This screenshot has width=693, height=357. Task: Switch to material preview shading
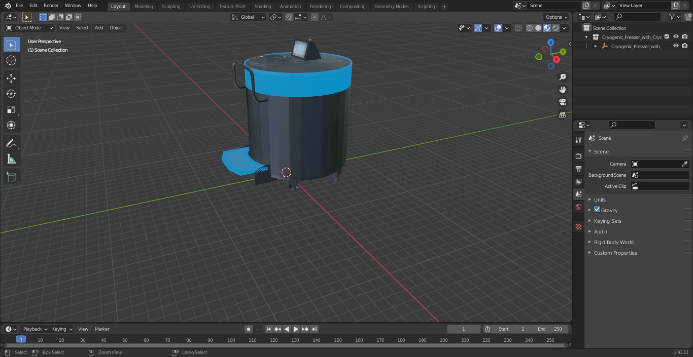(x=547, y=28)
